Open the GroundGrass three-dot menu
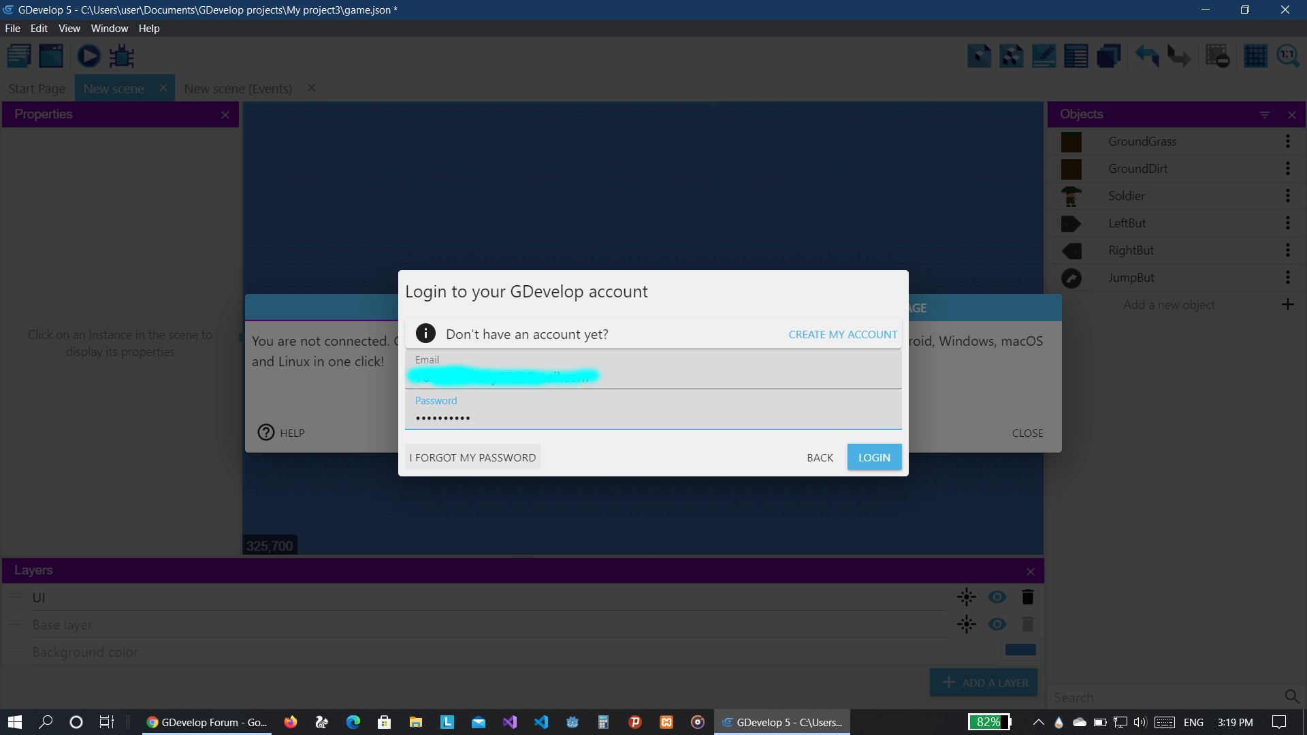 coord(1287,142)
